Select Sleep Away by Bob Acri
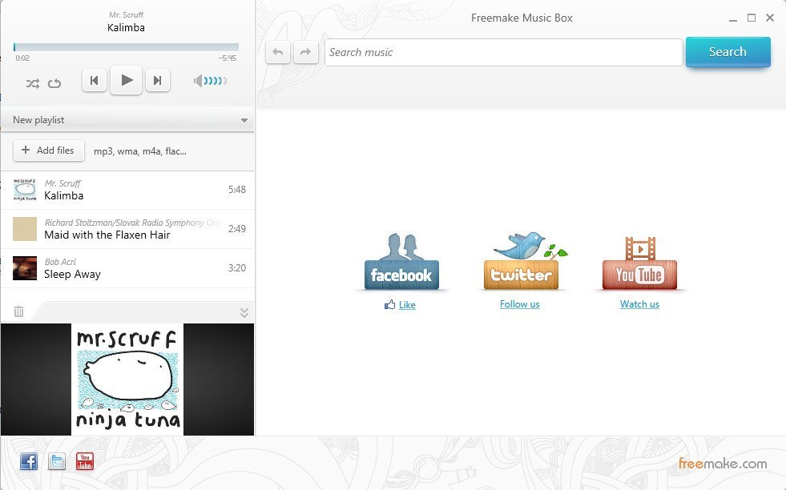 point(127,268)
